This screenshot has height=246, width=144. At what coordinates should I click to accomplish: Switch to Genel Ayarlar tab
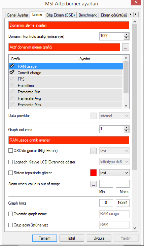17,15
